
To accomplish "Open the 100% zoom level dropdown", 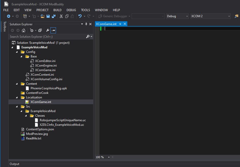I will click(109, 157).
